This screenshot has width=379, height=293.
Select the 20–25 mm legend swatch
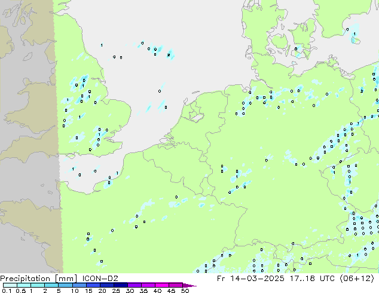pos(107,285)
